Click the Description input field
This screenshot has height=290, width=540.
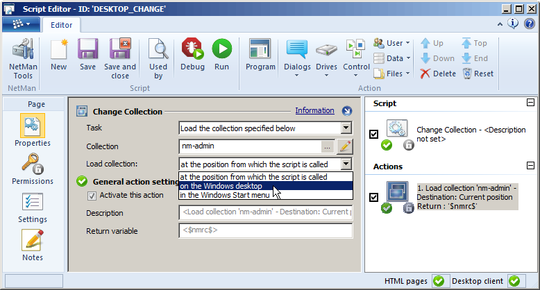click(x=266, y=212)
